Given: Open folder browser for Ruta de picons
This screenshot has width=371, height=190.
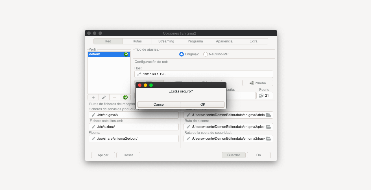Looking at the screenshot, I should [269, 127].
